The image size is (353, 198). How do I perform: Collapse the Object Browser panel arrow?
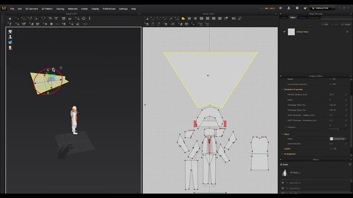pyautogui.click(x=281, y=14)
